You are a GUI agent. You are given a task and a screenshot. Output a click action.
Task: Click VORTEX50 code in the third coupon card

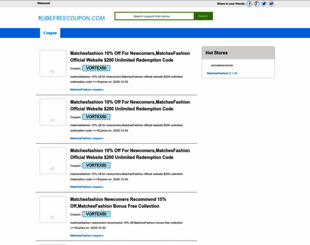point(96,165)
